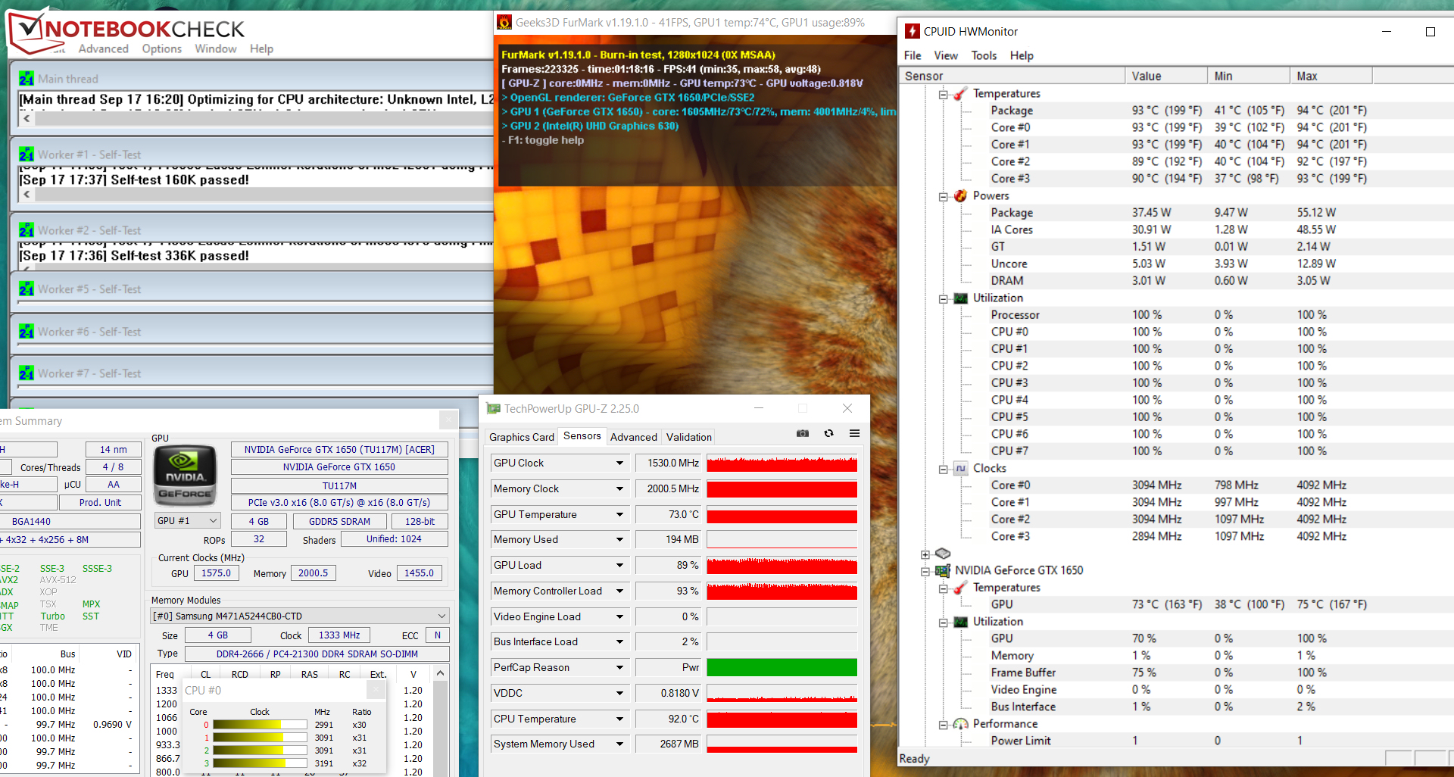This screenshot has height=777, width=1454.
Task: Click VDDC sensor graph
Action: (x=782, y=694)
